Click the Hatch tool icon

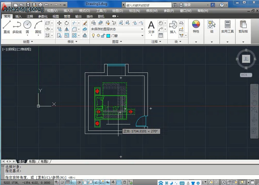click(47, 35)
